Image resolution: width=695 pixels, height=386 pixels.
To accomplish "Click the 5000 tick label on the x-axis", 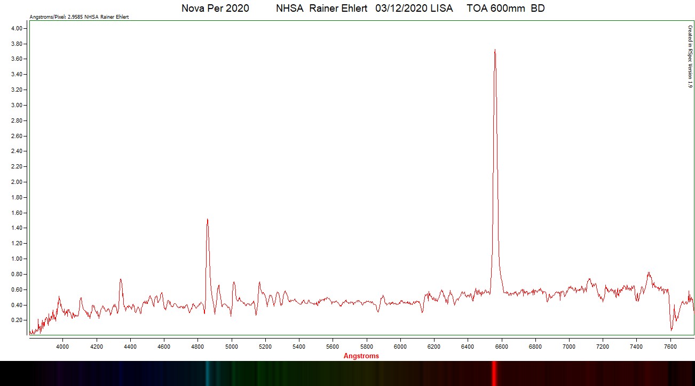I will coord(231,346).
